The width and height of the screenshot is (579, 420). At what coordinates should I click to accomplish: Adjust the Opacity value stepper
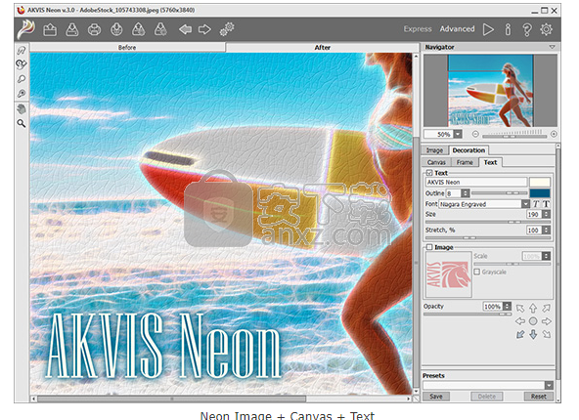pyautogui.click(x=508, y=307)
